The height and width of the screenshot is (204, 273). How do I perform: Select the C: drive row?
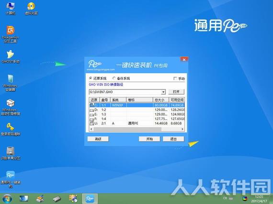pyautogui.click(x=137, y=105)
